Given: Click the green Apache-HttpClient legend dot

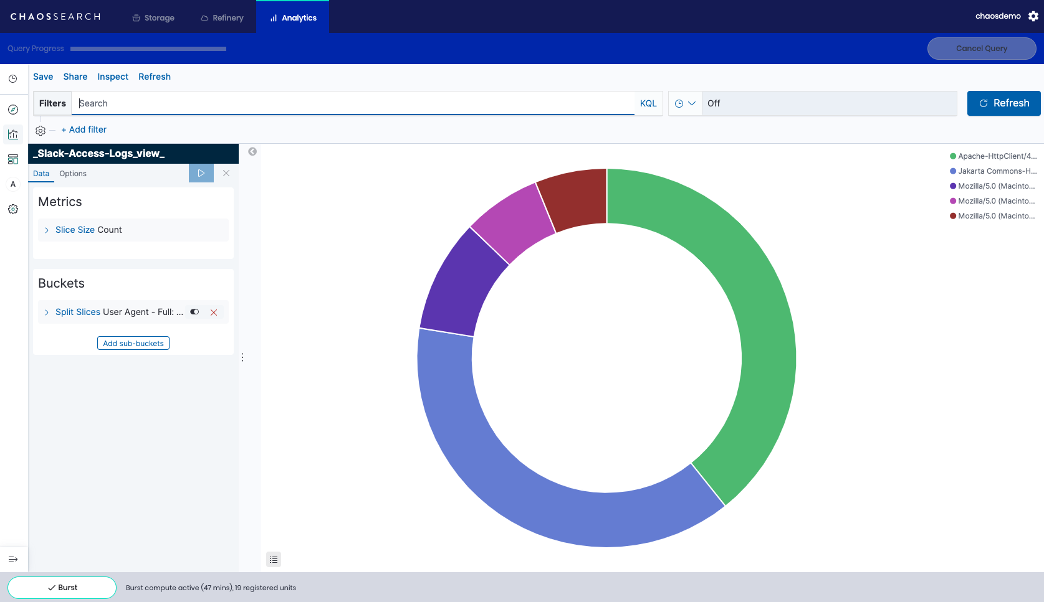Looking at the screenshot, I should pyautogui.click(x=953, y=156).
